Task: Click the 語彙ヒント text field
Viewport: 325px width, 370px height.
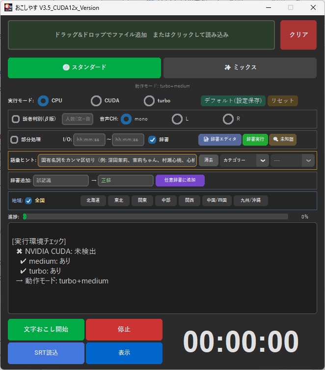Action: (x=117, y=160)
